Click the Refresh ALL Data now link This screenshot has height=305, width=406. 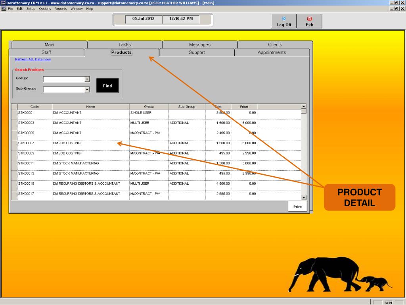pyautogui.click(x=33, y=60)
